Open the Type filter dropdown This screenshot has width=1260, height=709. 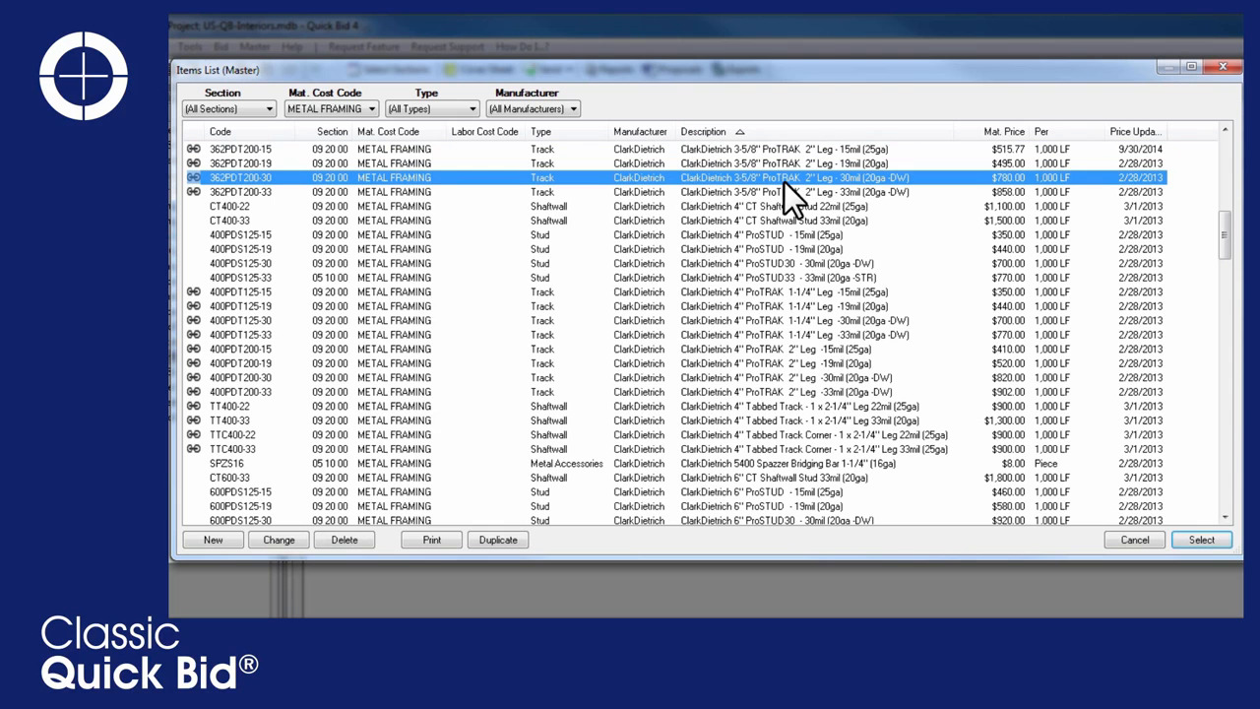pos(432,109)
